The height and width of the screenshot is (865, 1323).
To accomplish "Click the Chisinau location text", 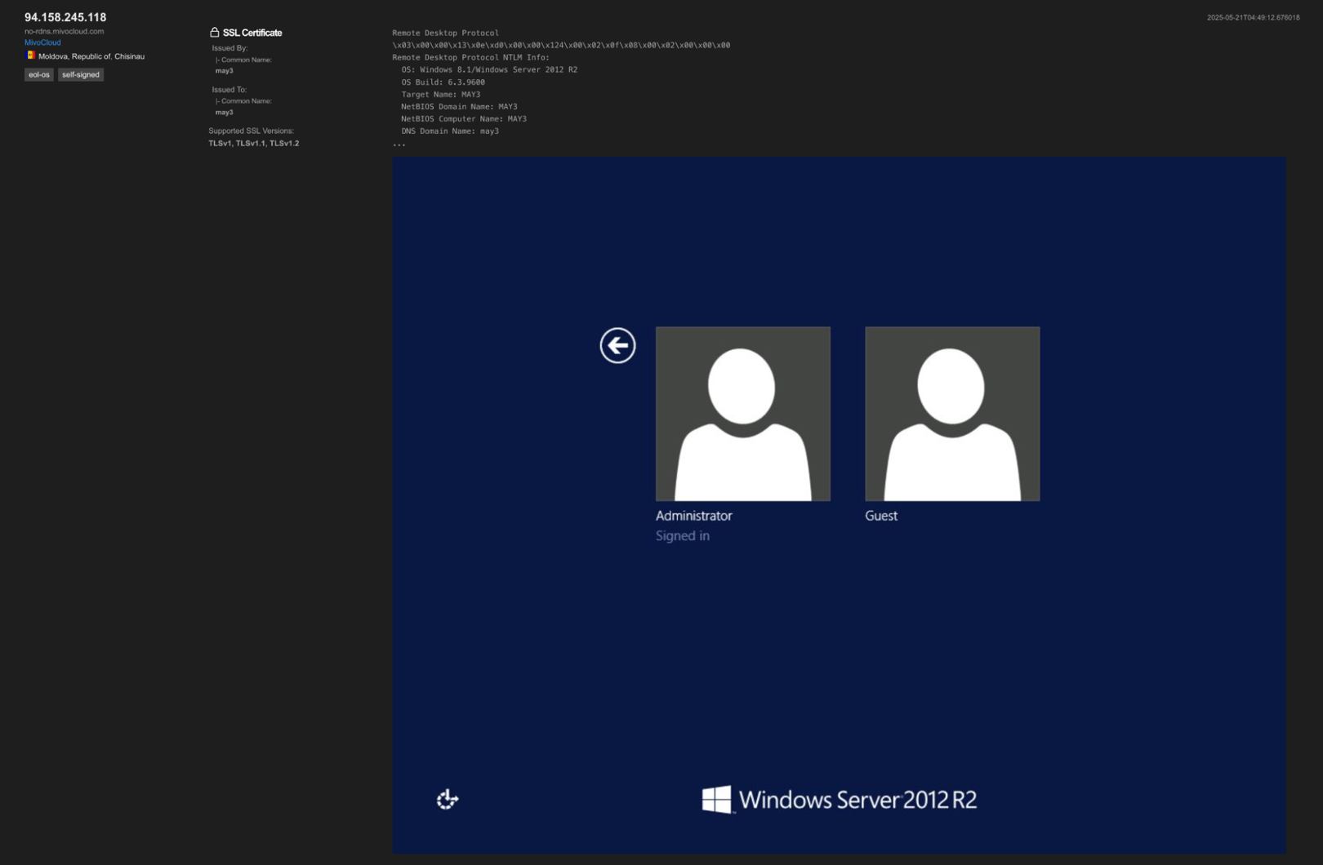I will [x=129, y=56].
